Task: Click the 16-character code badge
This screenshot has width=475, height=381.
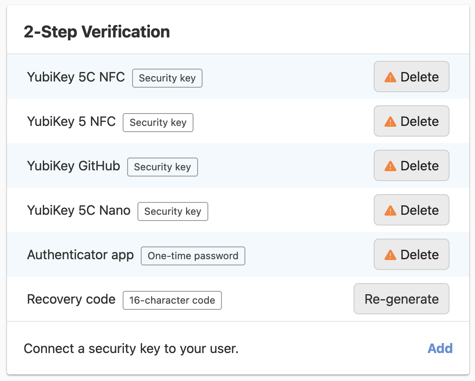Action: click(172, 300)
